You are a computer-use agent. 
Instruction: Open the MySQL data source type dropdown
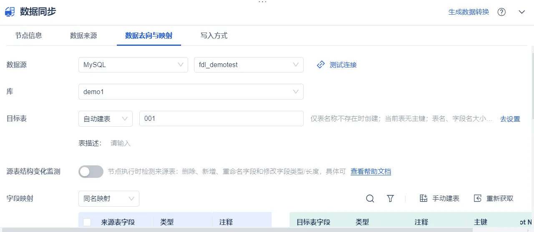(x=133, y=65)
